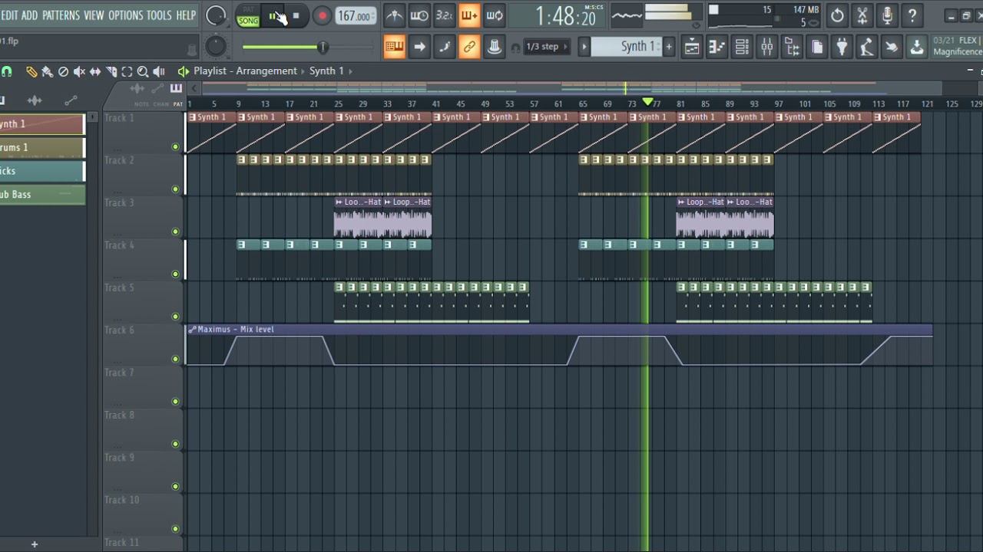Toggle note slide mode icon
This screenshot has width=983, height=552.
[x=444, y=47]
